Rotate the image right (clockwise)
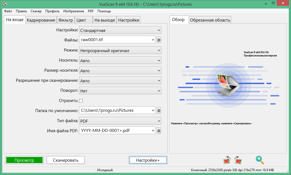Viewport: 291px width, 175px height. point(238,160)
